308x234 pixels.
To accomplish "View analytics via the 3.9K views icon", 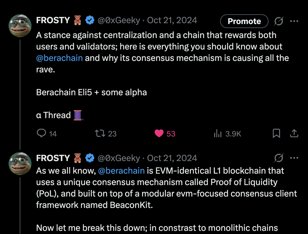I will pos(218,134).
